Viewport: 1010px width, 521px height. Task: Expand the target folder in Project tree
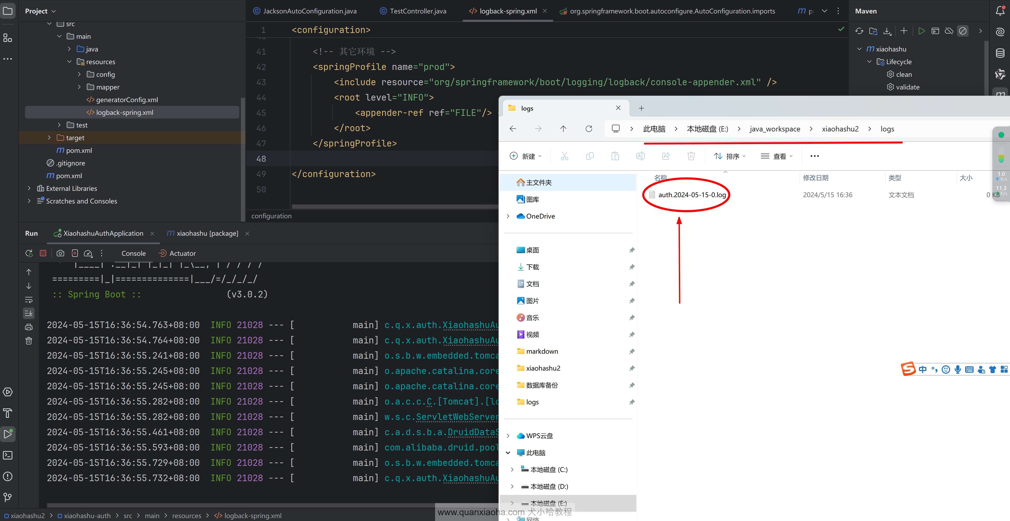[x=49, y=138]
